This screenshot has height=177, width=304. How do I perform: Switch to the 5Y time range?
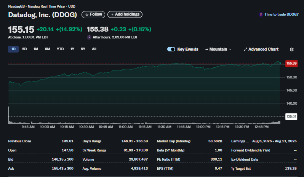(83, 49)
